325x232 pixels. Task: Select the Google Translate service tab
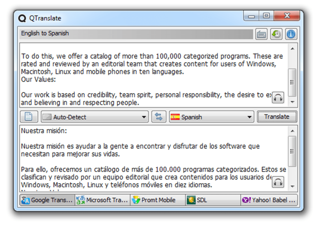tap(47, 200)
